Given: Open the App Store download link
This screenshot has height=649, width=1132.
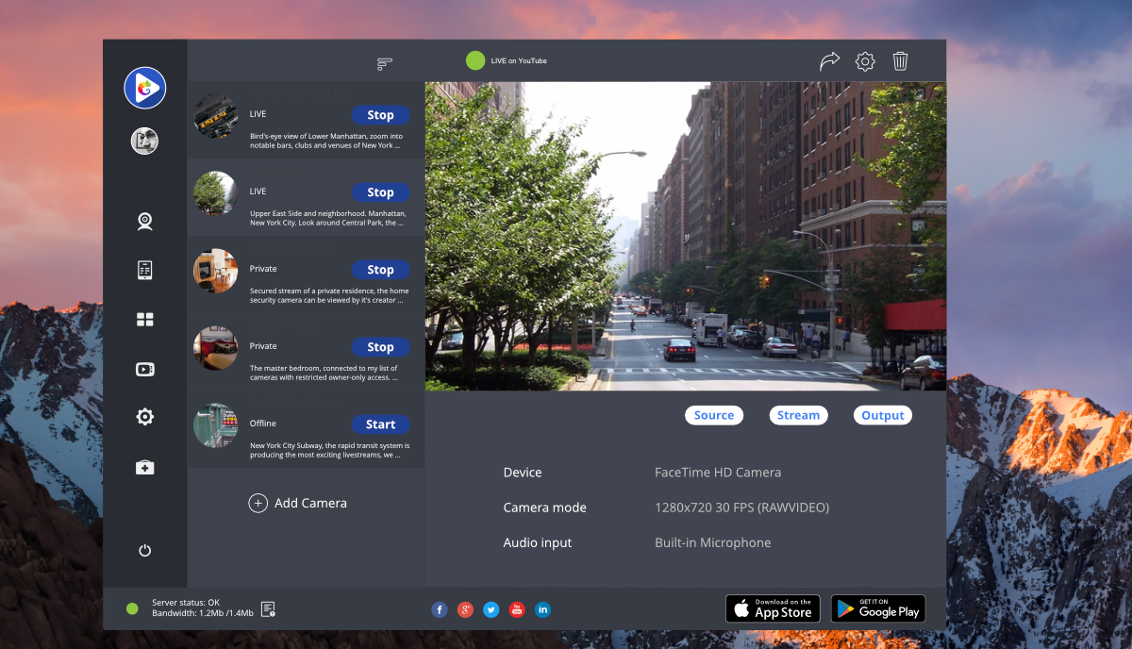Looking at the screenshot, I should coord(772,608).
